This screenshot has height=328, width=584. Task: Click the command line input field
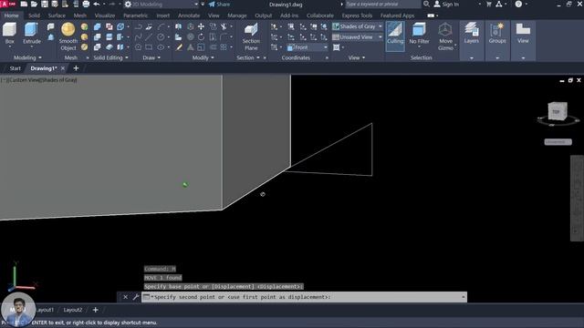[304, 297]
